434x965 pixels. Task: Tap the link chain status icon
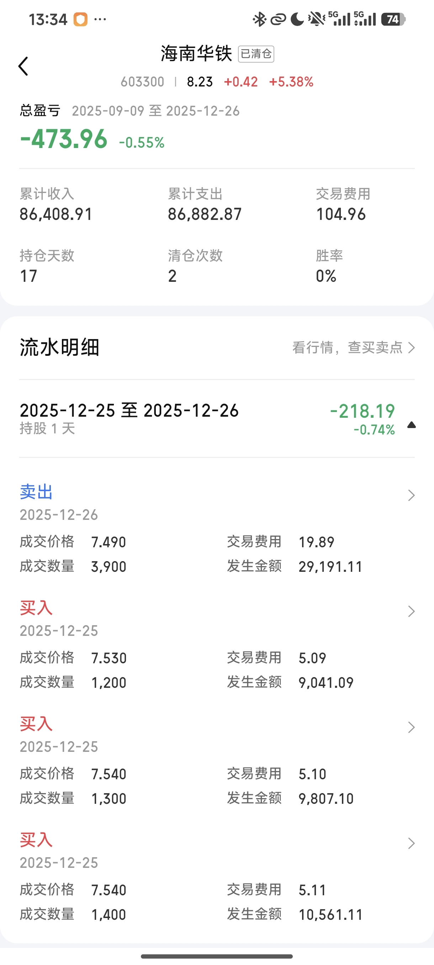278,19
